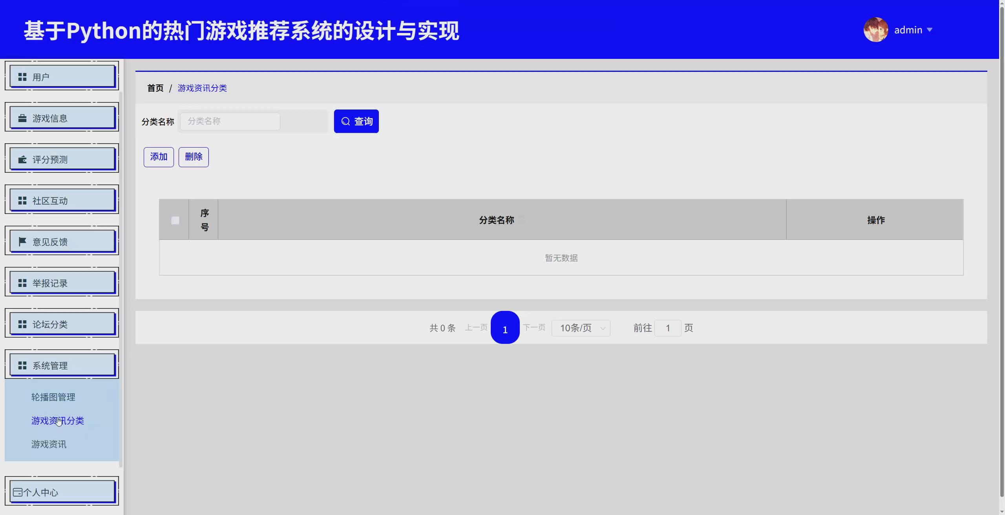Open 意见反馈 via its flag icon
Viewport: 1005px width, 515px height.
[x=22, y=241]
